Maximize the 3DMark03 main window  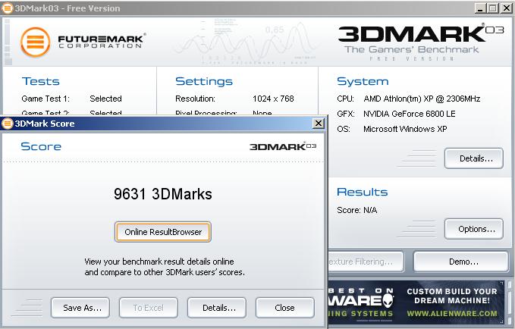tap(493, 8)
